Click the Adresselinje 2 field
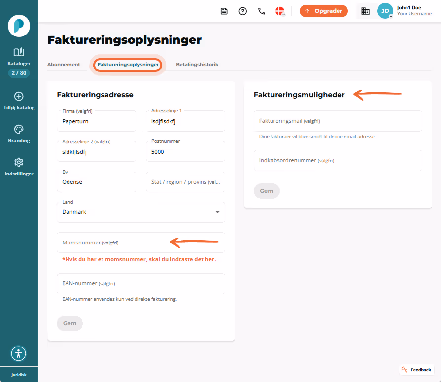 click(x=97, y=152)
